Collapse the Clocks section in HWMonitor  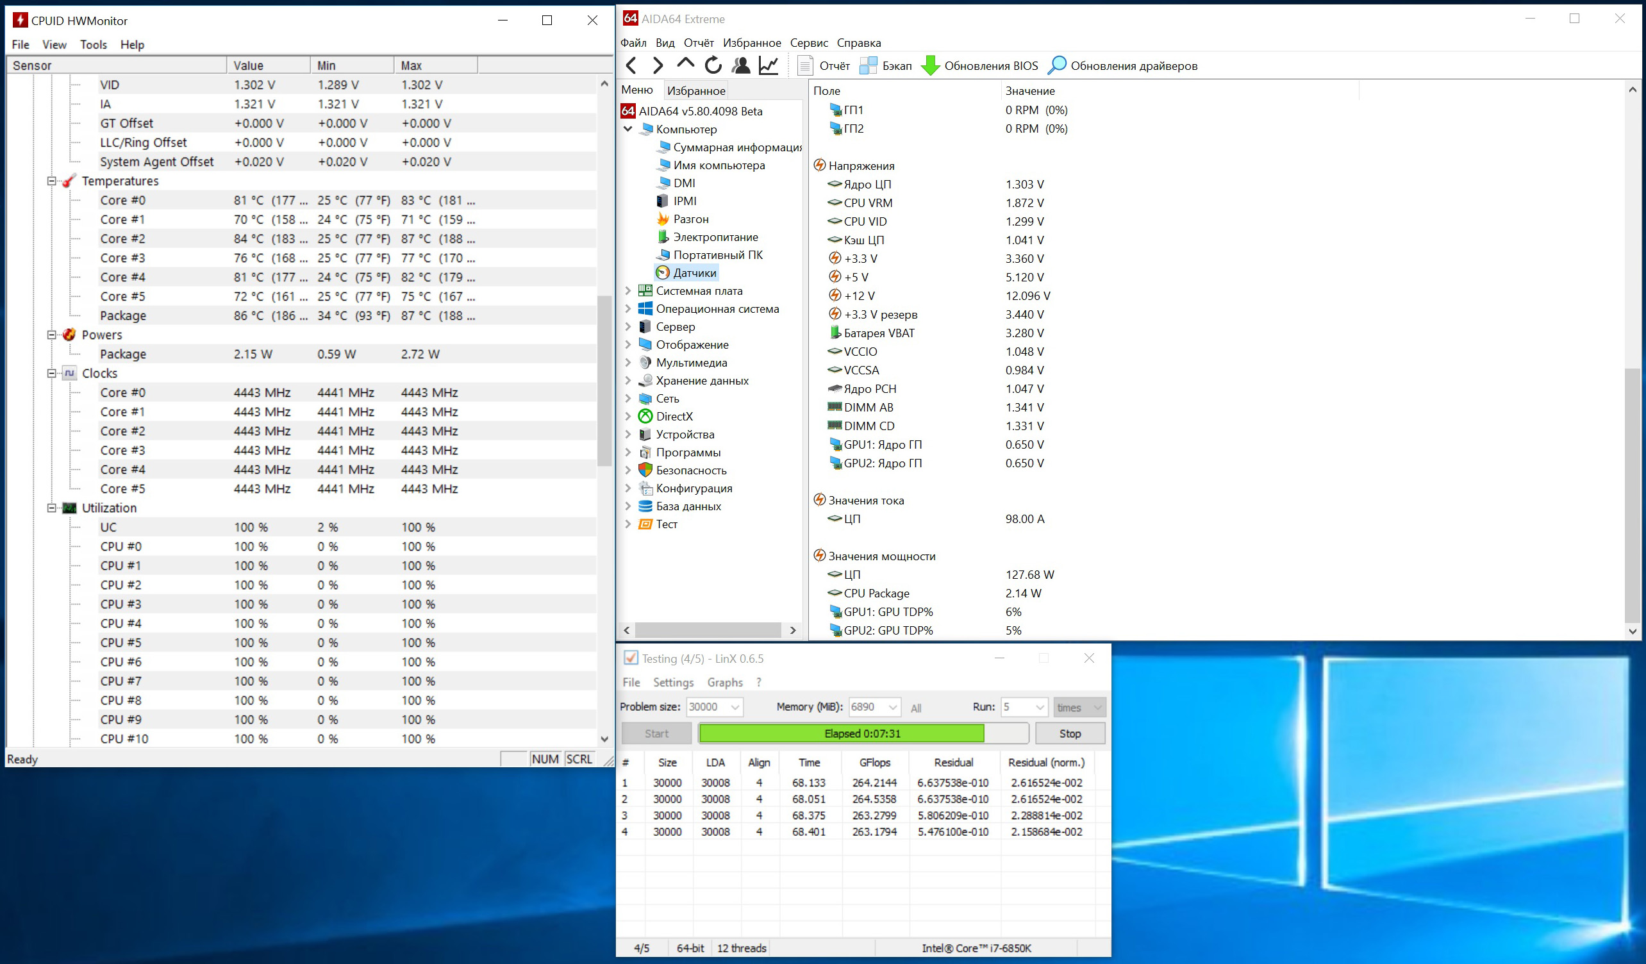[x=52, y=374]
